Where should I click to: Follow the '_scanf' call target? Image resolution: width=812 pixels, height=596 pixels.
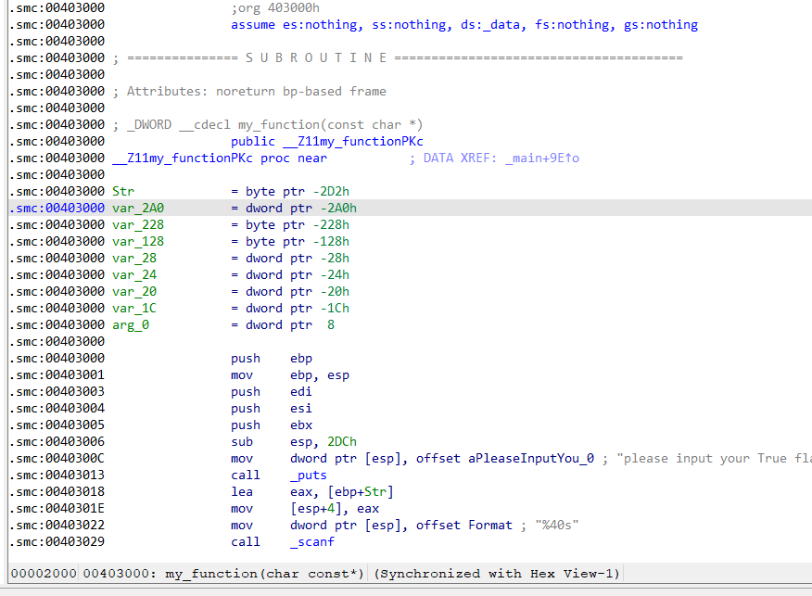click(312, 541)
